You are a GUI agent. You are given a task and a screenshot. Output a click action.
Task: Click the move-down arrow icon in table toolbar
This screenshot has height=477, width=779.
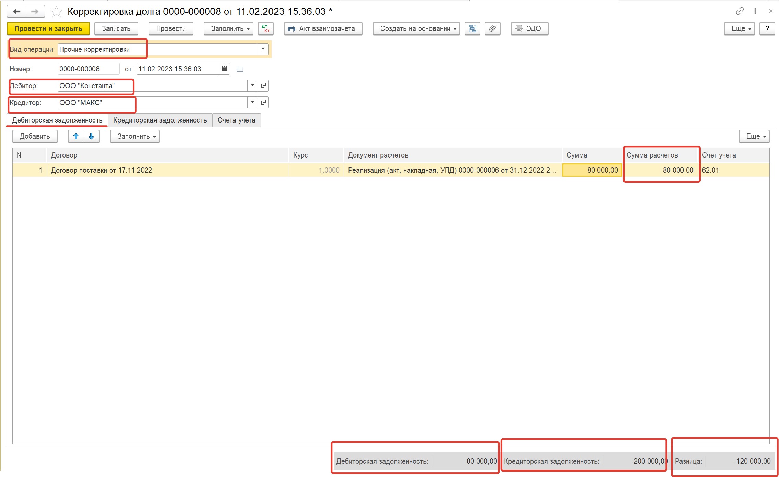[x=91, y=136]
